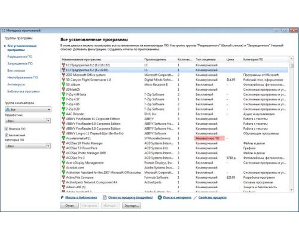Click the Formula Software manufacturer cell
Screen dimensions: 299x239
click(x=156, y=177)
